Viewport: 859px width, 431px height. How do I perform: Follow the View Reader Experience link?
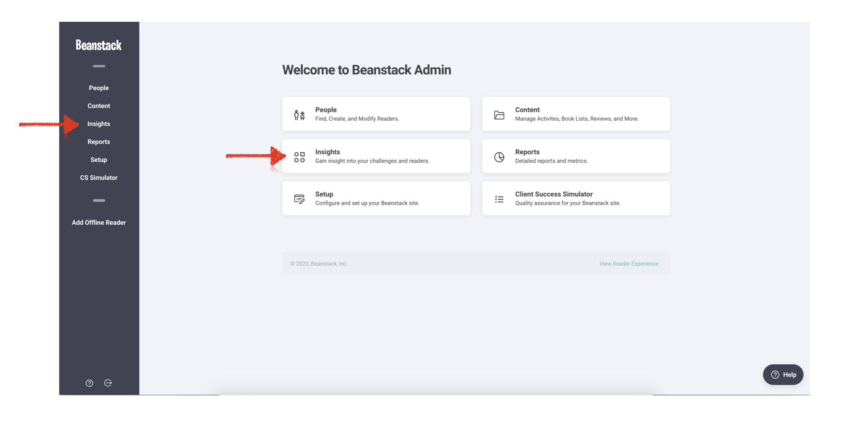(629, 264)
